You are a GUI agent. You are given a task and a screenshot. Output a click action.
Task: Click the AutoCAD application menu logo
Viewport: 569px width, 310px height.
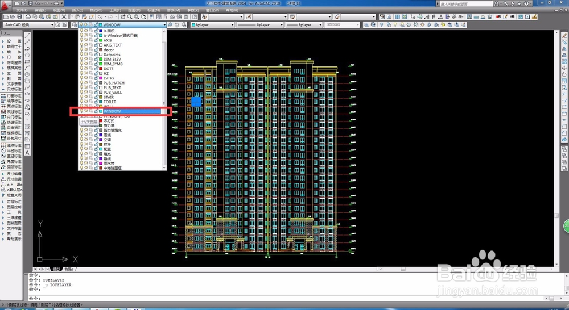pyautogui.click(x=6, y=5)
